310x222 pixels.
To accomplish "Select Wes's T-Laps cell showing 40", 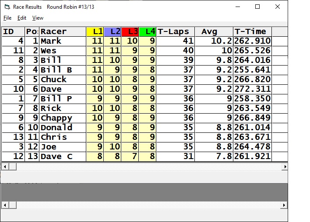I will pyautogui.click(x=175, y=51).
